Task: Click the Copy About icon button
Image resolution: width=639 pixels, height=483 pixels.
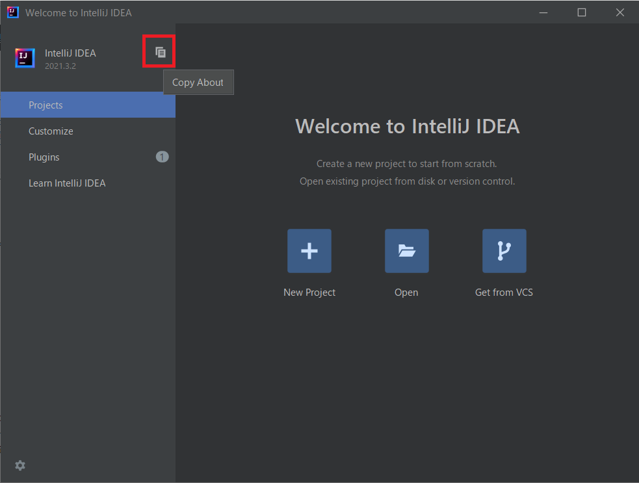Action: coord(160,52)
